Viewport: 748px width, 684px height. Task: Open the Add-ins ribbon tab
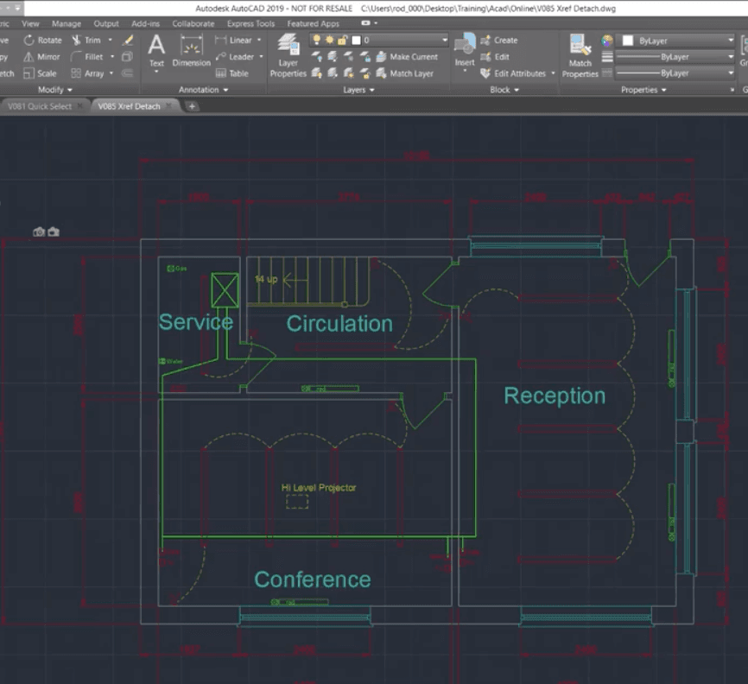[x=145, y=23]
